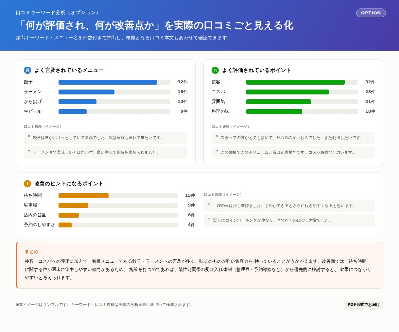Viewport: 399px width, 332px height.
Task: Select the ラーメン row label
Action: (33, 92)
